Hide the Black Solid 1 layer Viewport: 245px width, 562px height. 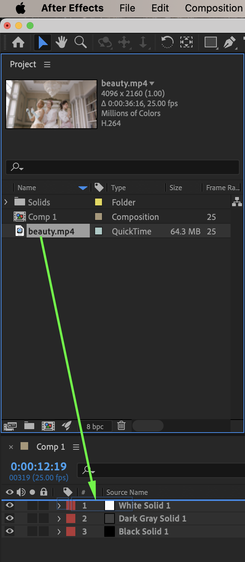tap(10, 531)
